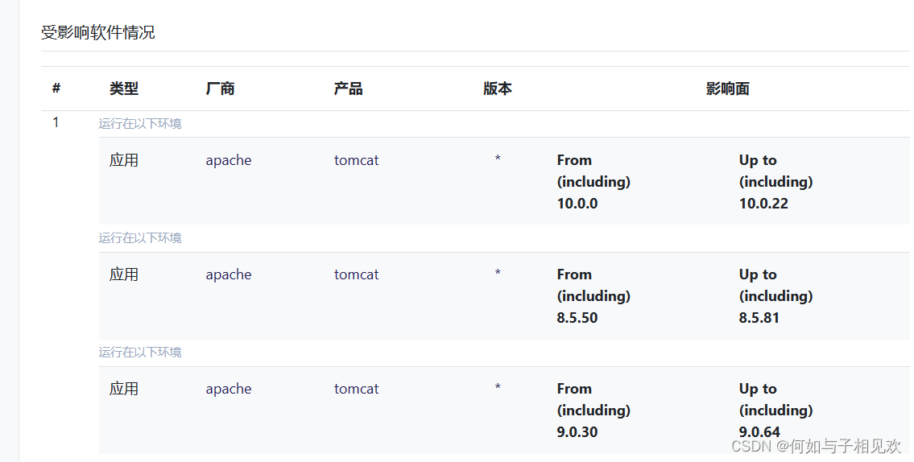Viewport: 914px width, 462px height.
Task: Select apache cell in the 10.0.0 row
Action: pyautogui.click(x=229, y=161)
